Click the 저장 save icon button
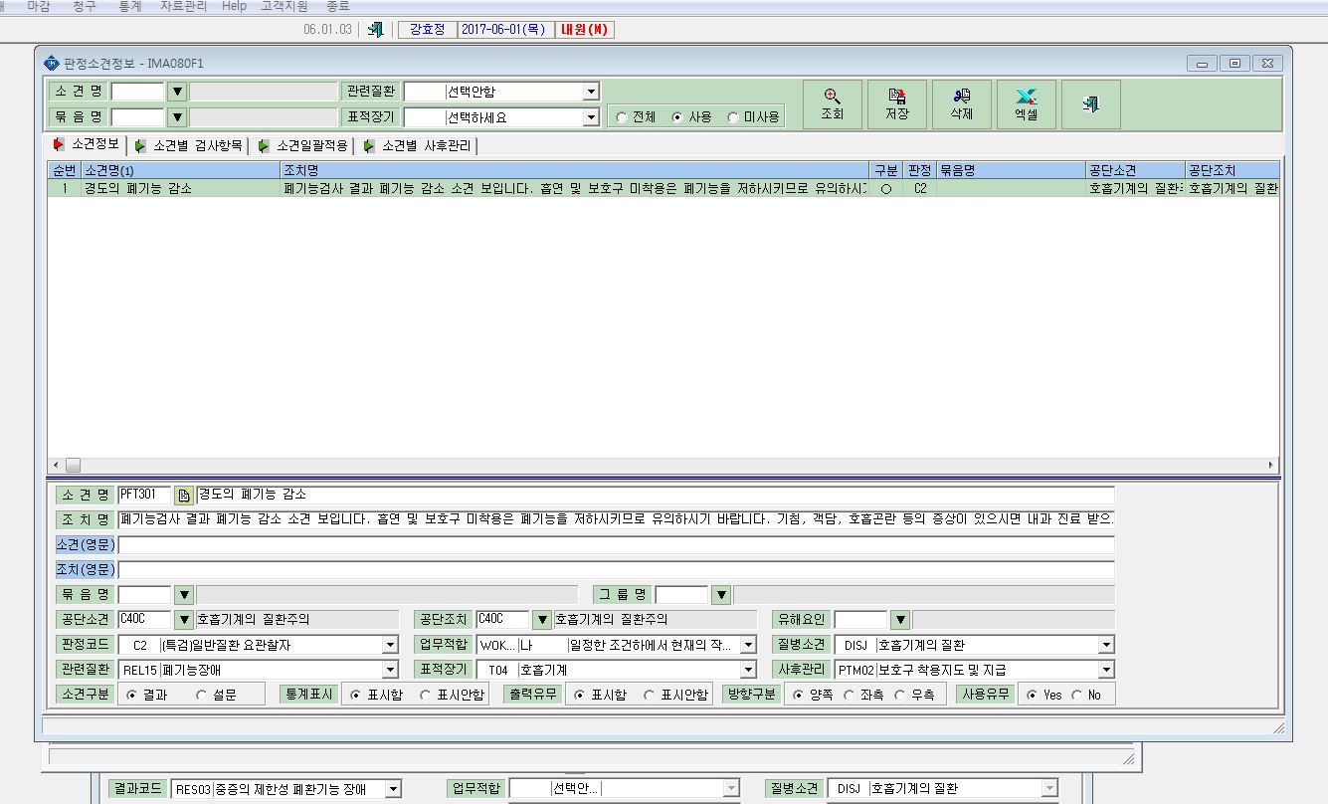This screenshot has height=804, width=1328. point(897,104)
